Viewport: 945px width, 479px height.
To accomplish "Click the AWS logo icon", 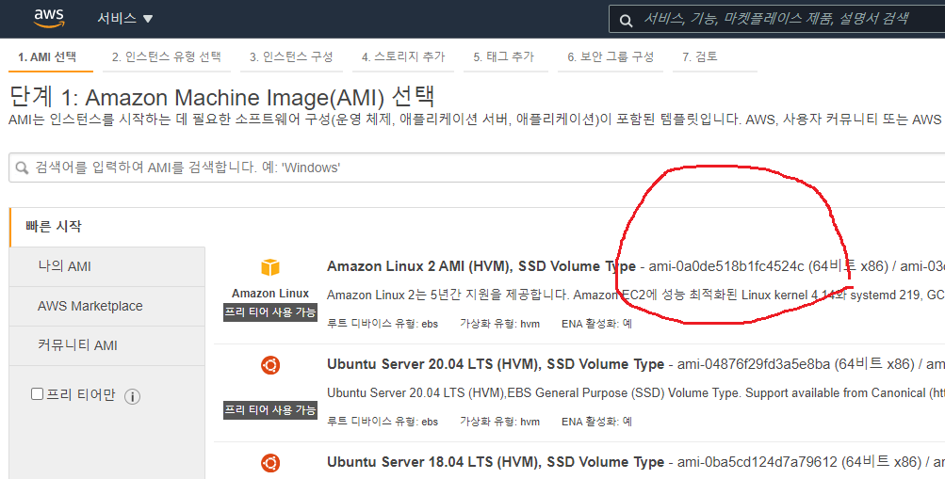I will pyautogui.click(x=48, y=18).
